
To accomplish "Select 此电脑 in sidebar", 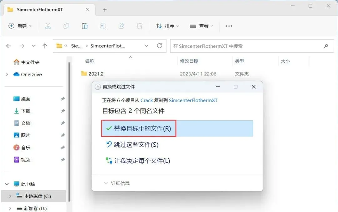I will [24, 184].
